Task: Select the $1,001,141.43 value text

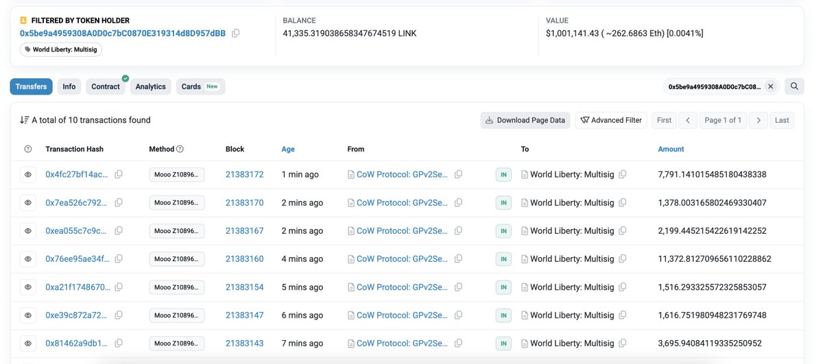Action: click(x=573, y=33)
